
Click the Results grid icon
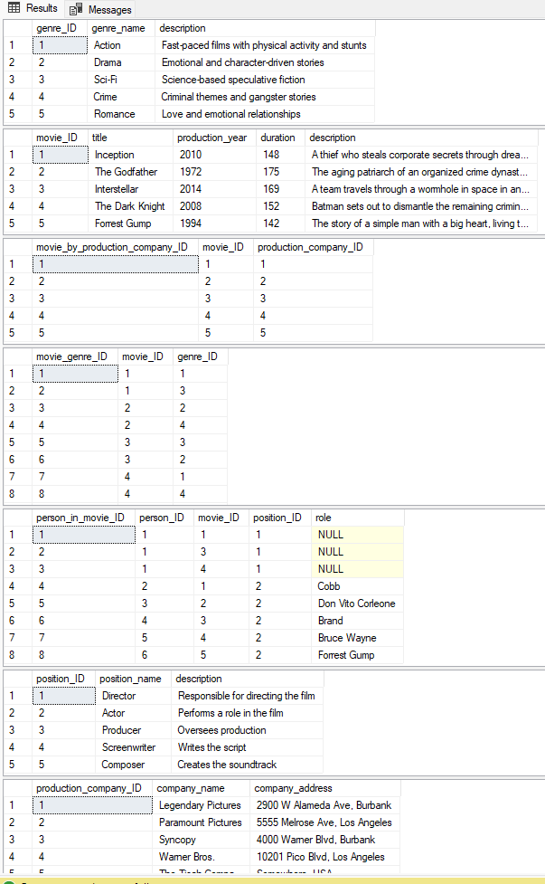point(14,8)
